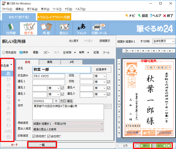Open 表示 menu
The height and width of the screenshot is (149, 176).
pos(45,9)
